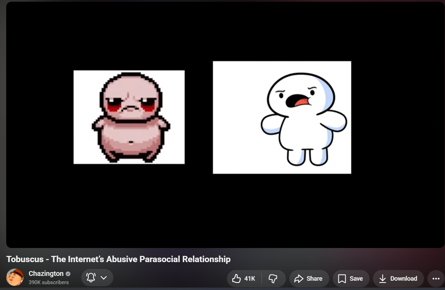Save video to a playlist

(x=351, y=279)
